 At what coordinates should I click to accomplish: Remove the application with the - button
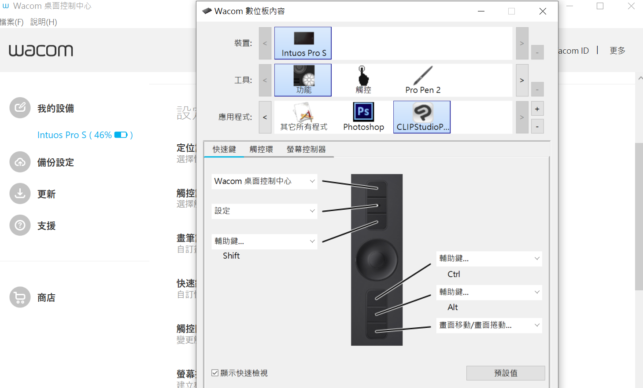point(537,127)
